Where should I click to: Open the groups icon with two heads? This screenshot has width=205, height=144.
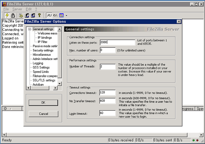(x=33, y=15)
